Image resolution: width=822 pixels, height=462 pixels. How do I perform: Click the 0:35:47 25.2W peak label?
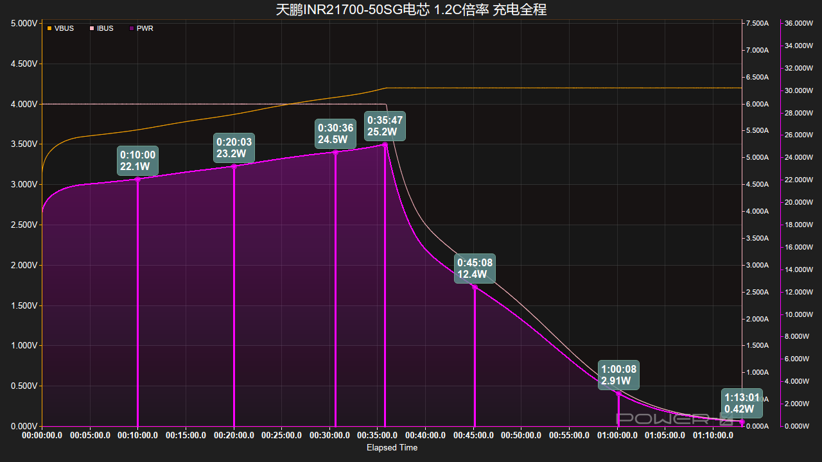point(385,126)
